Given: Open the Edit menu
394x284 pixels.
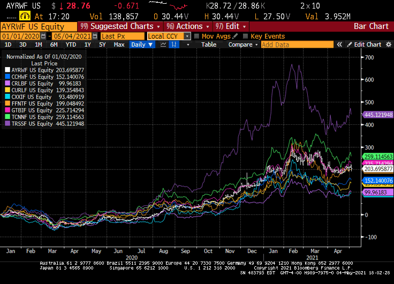Looking at the screenshot, I should click(231, 26).
